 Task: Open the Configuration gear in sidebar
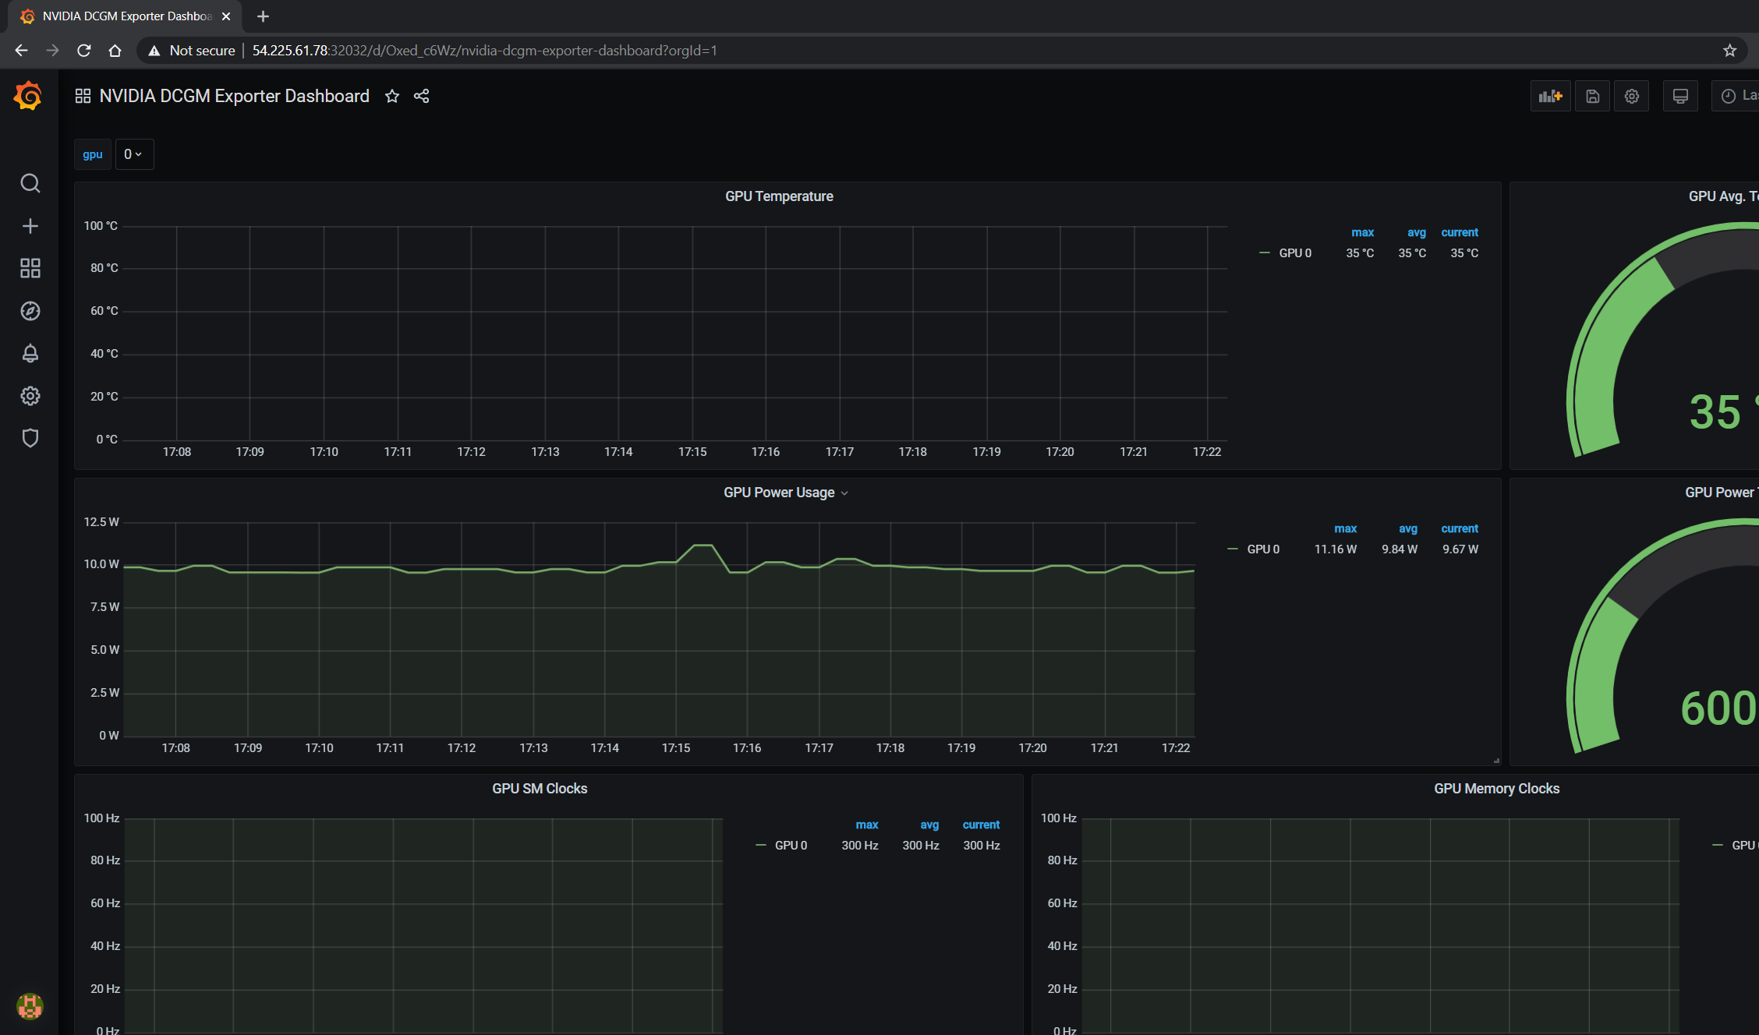(30, 396)
